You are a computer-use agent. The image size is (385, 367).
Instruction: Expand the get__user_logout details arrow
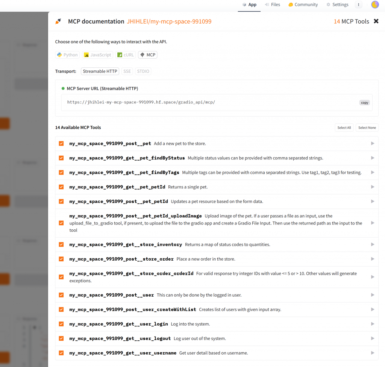point(373,338)
